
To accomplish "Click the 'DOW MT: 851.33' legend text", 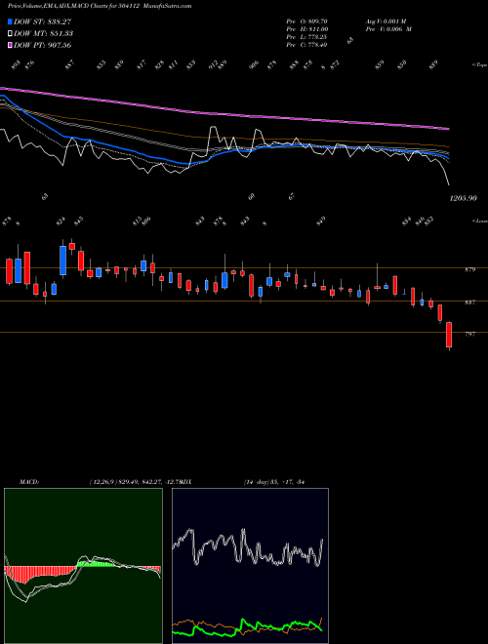I will pyautogui.click(x=43, y=33).
